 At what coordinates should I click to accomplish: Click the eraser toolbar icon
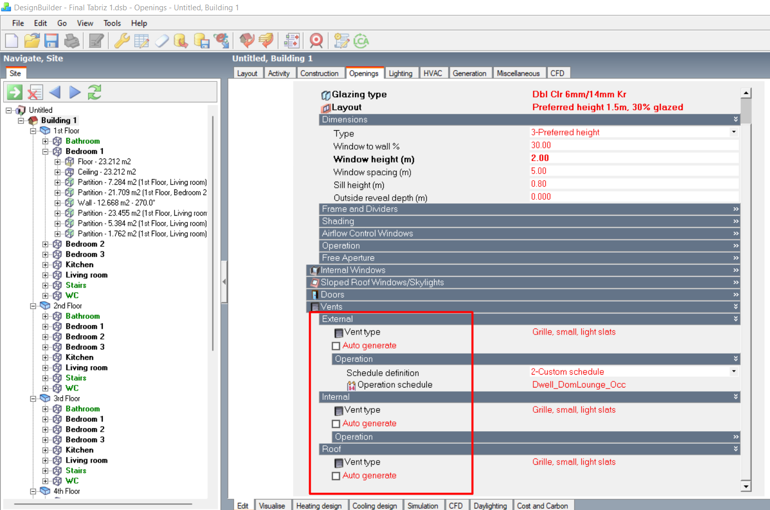(162, 41)
